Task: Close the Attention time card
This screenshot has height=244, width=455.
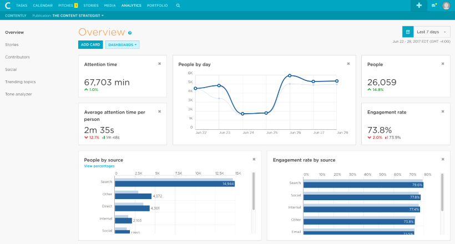Action: click(160, 64)
